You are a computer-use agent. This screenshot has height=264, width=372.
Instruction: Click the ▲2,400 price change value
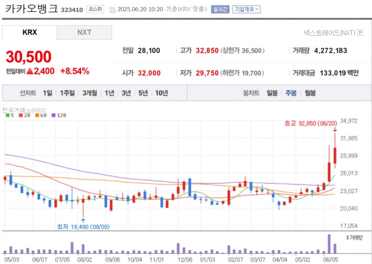point(40,71)
